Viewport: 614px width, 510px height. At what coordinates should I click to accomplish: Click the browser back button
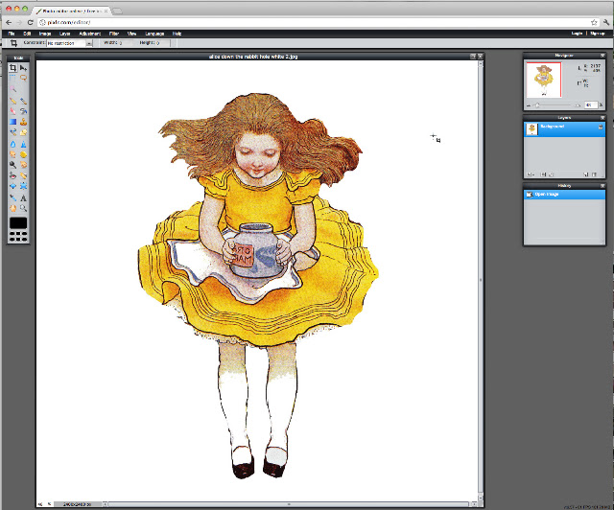click(9, 22)
